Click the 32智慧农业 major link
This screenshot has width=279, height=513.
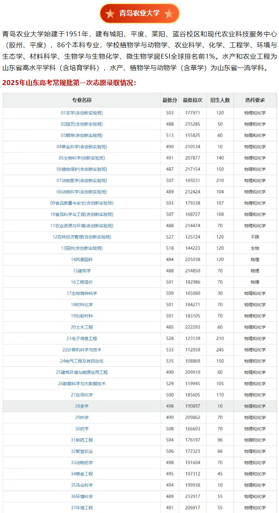[82, 451]
